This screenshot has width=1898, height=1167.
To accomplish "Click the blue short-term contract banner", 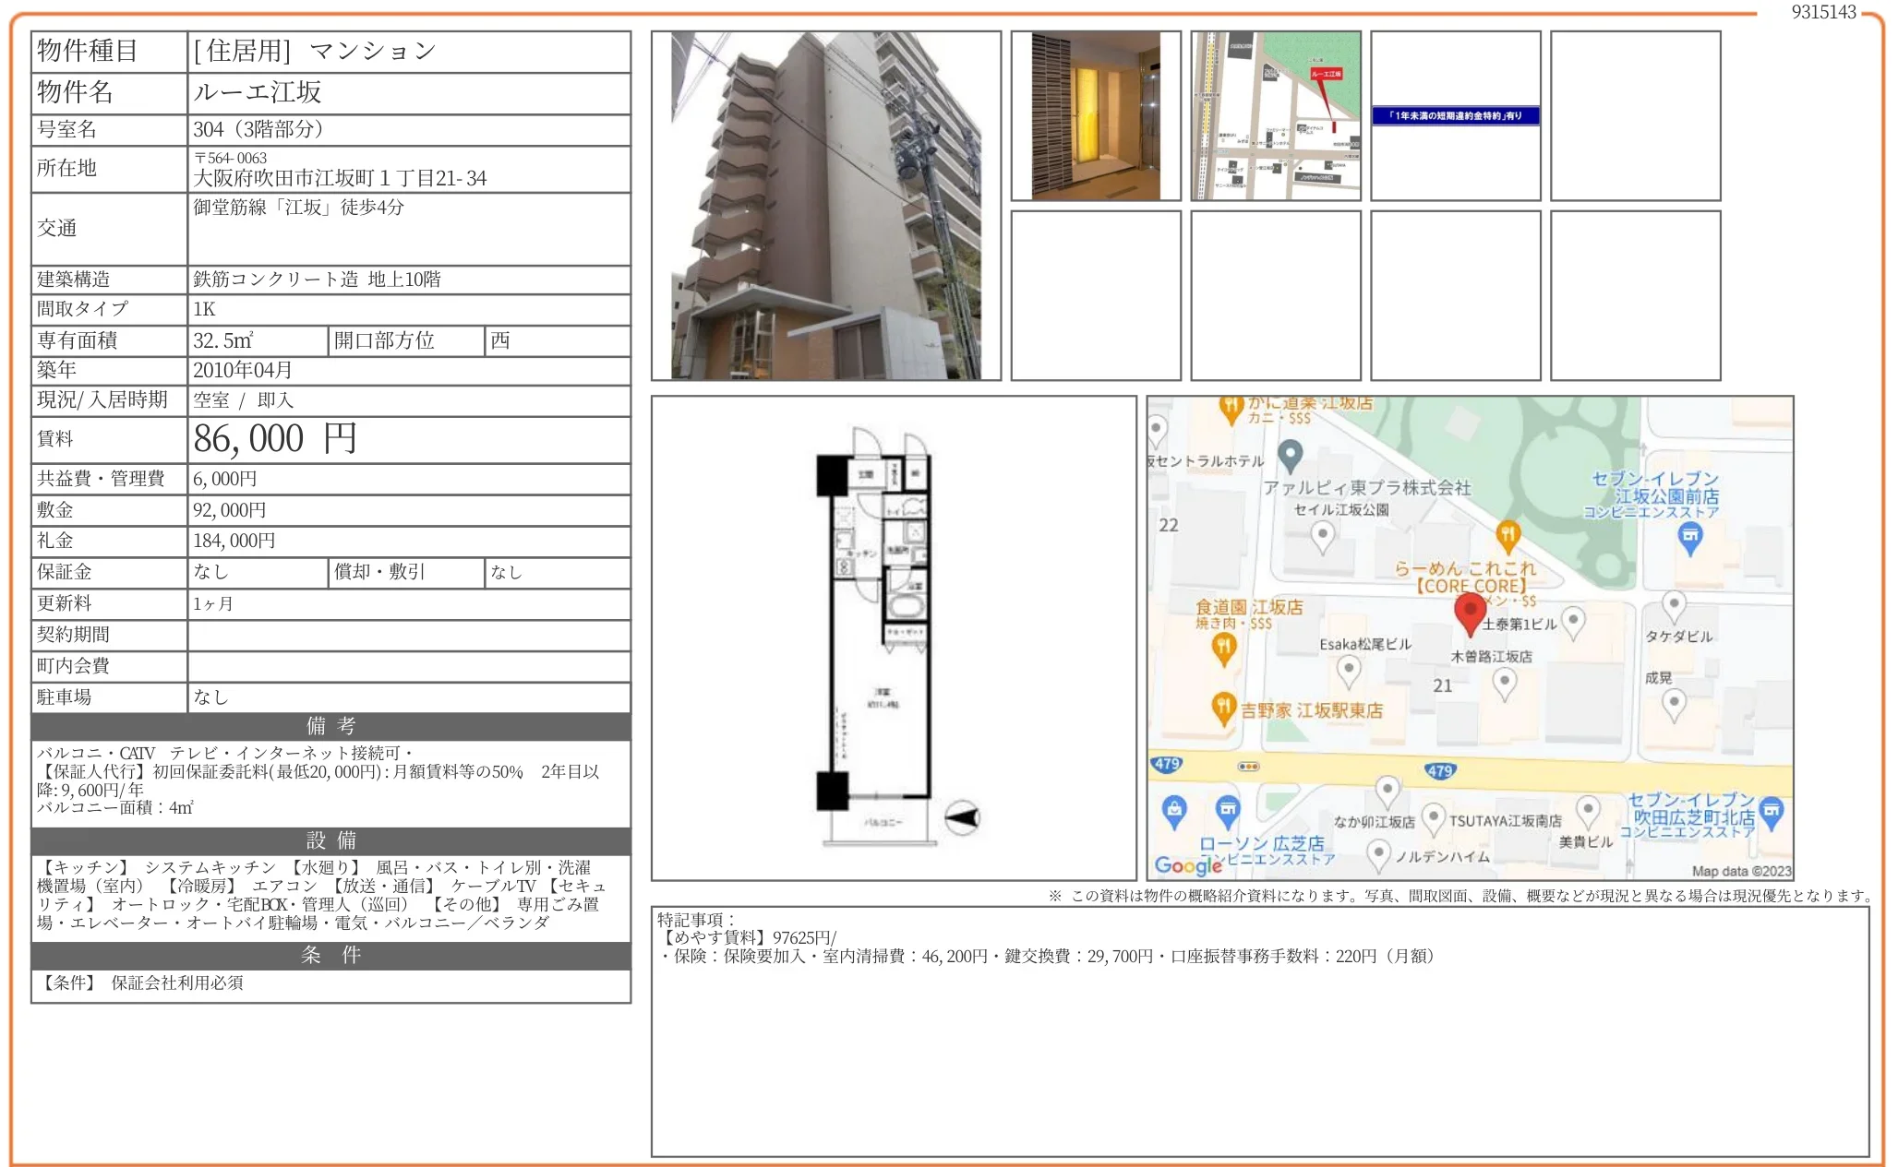I will click(x=1455, y=115).
